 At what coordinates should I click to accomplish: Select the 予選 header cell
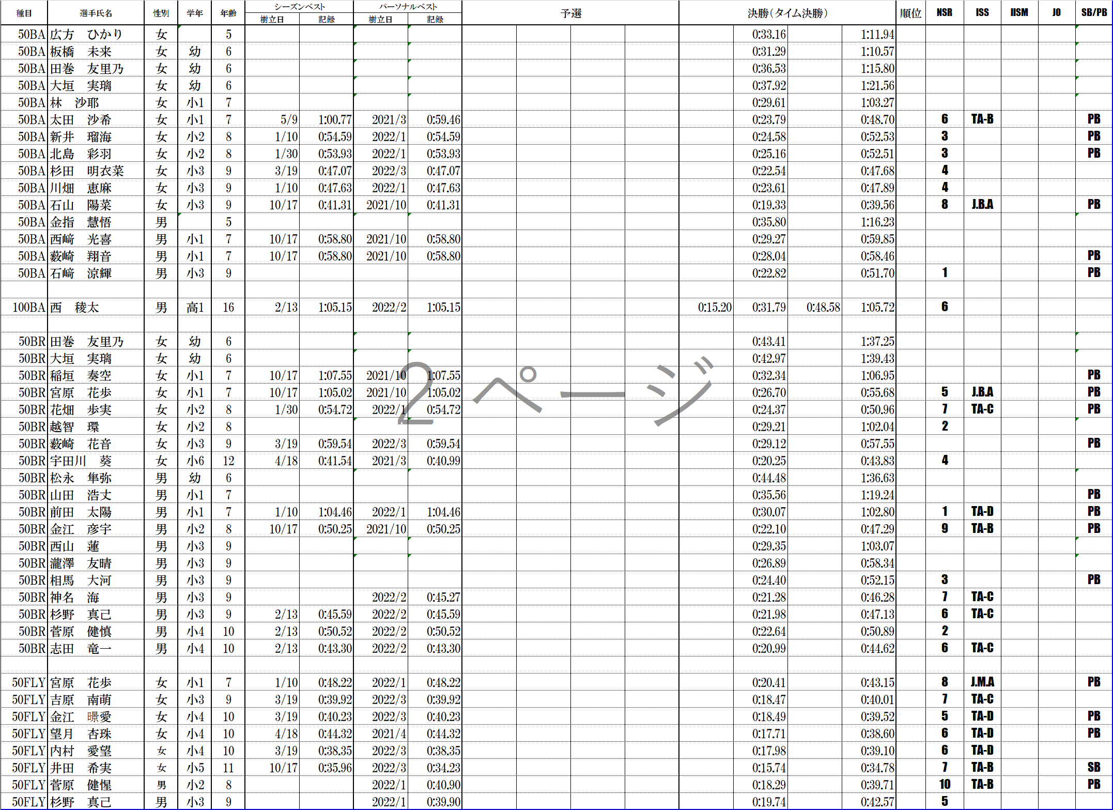[x=570, y=13]
